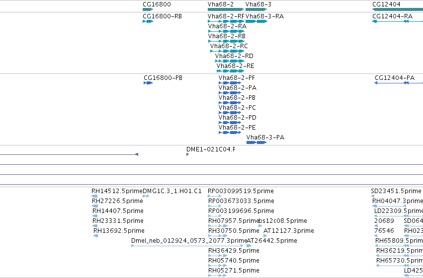Click EST AT12127.3prime
Viewport: 423px width, 278px height.
click(289, 231)
